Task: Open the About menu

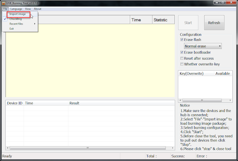Action: 38,9
